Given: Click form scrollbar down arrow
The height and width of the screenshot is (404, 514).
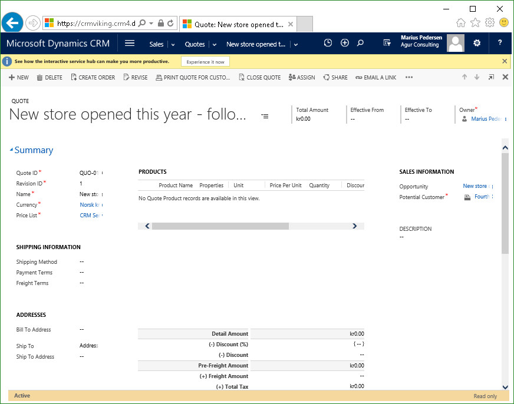Looking at the screenshot, I should pyautogui.click(x=505, y=387).
